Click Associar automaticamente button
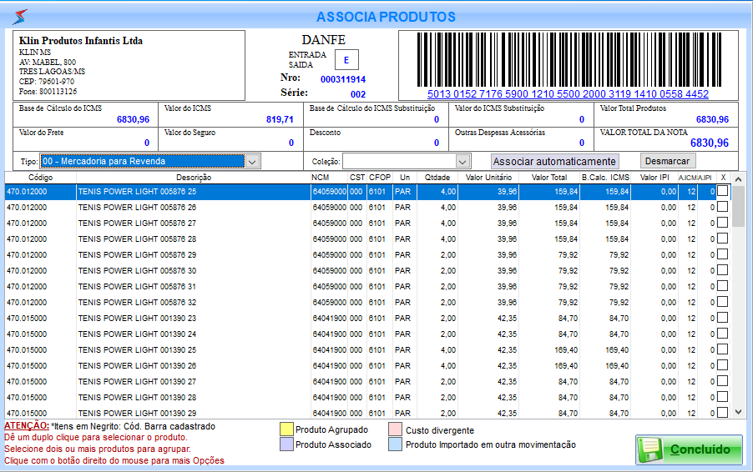 coord(554,161)
